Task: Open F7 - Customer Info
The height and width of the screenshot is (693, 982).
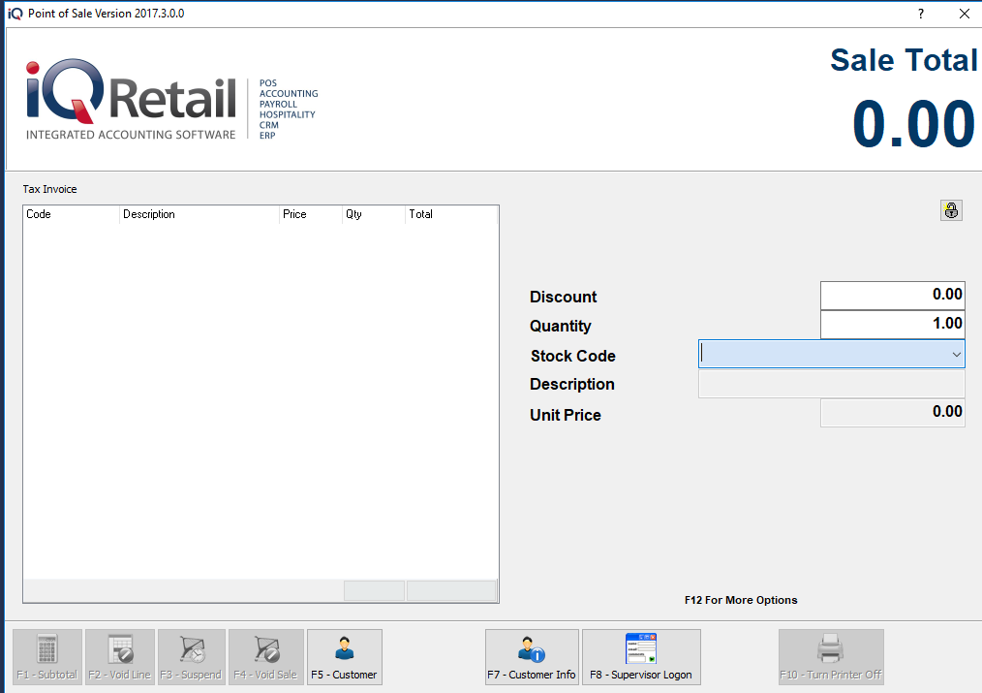Action: click(x=532, y=657)
